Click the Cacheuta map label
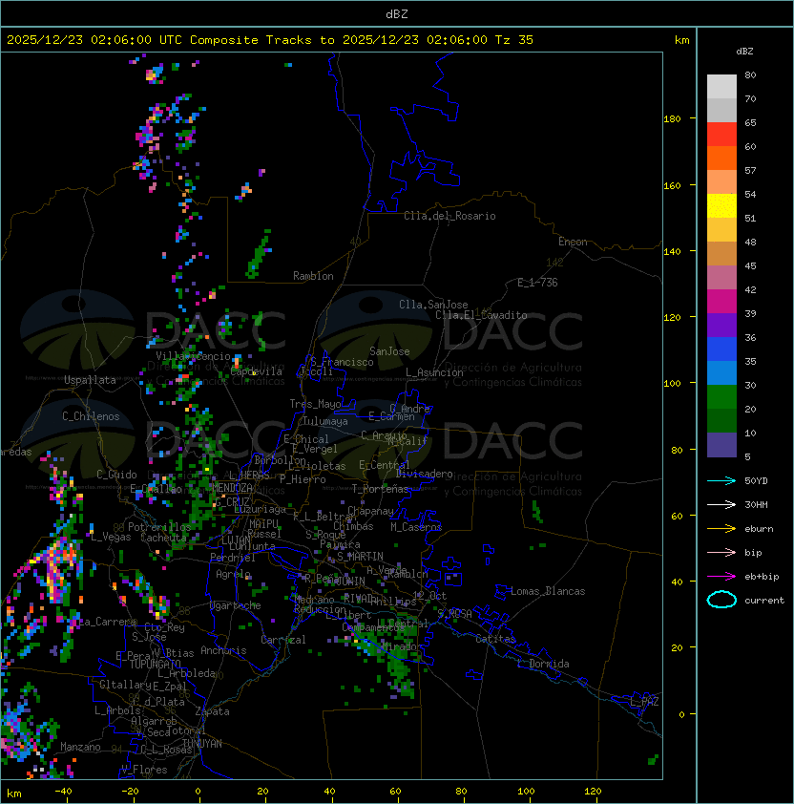Viewport: 794px width, 804px height. [163, 538]
